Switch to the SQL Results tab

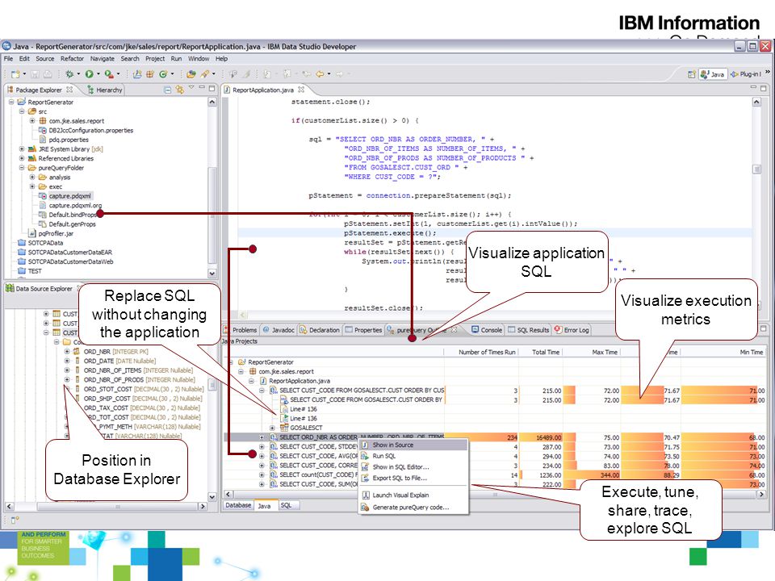(528, 329)
